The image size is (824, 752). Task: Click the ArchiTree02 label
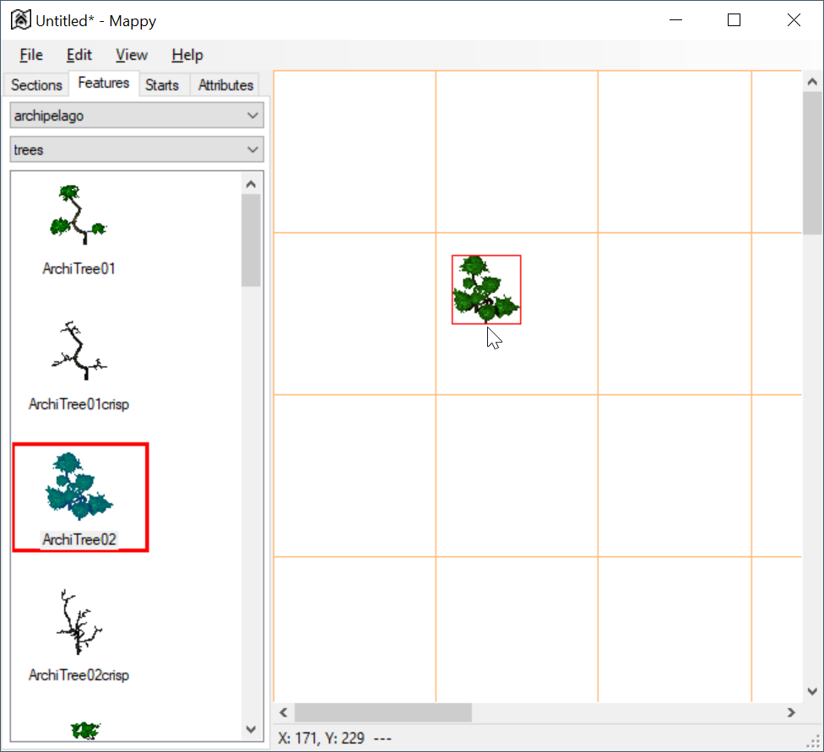point(79,539)
